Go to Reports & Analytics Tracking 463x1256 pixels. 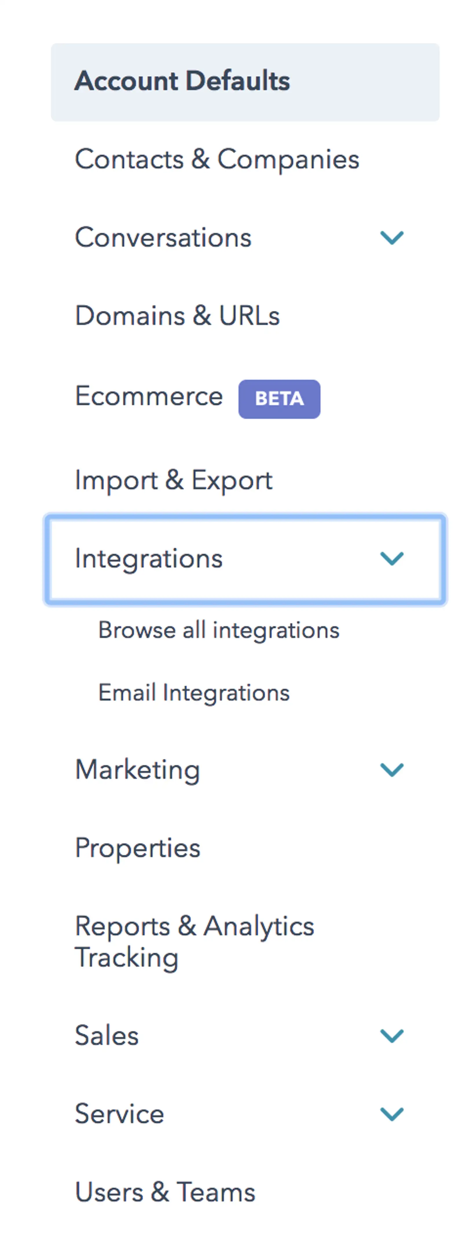click(x=195, y=942)
